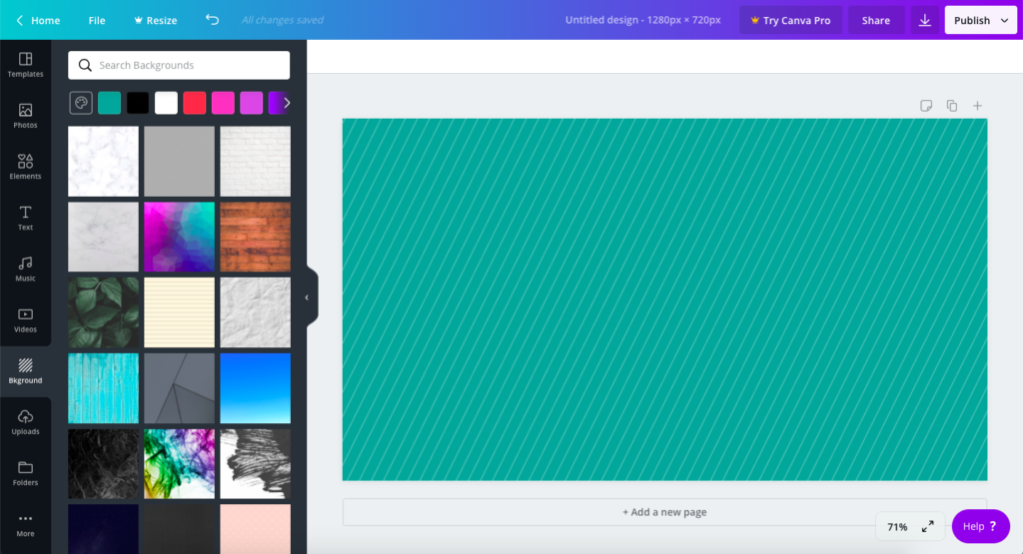This screenshot has width=1023, height=554.
Task: Select the Bkground sidebar tab
Action: (25, 371)
